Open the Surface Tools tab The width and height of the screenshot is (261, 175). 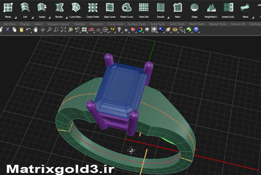coord(137,24)
